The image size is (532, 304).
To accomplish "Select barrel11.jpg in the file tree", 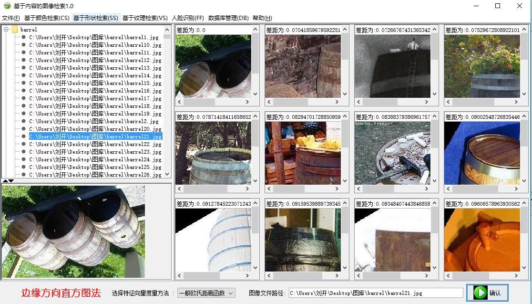I will [95, 52].
